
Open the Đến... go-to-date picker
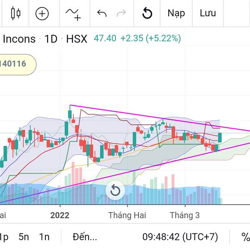click(x=85, y=237)
